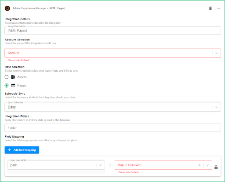Click the Integration Name input field
This screenshot has width=225, height=182.
(x=112, y=30)
